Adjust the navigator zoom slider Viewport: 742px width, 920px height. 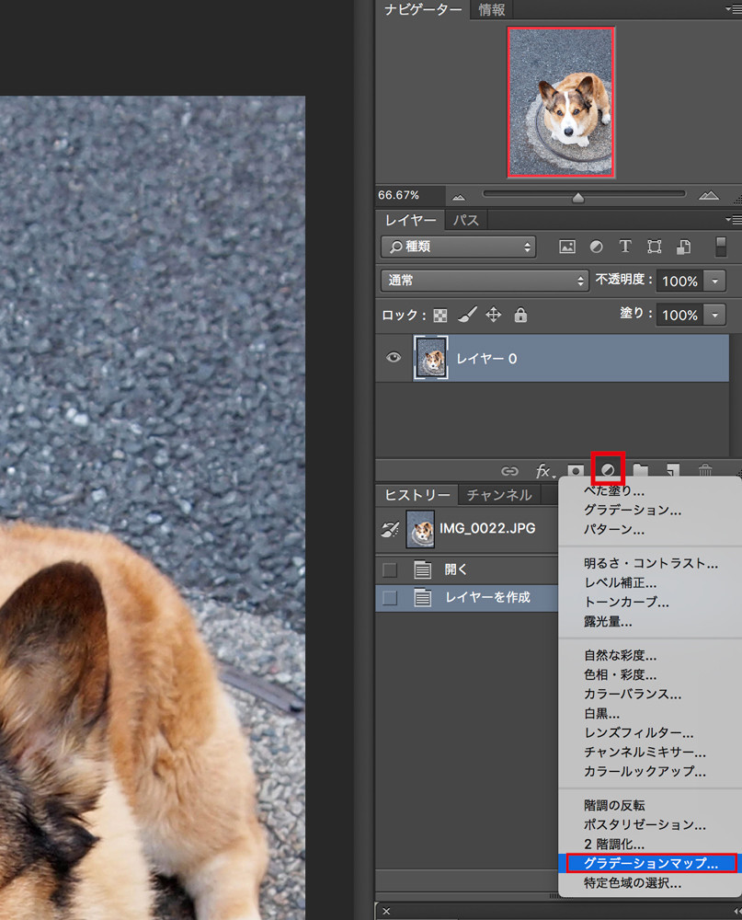[x=577, y=197]
